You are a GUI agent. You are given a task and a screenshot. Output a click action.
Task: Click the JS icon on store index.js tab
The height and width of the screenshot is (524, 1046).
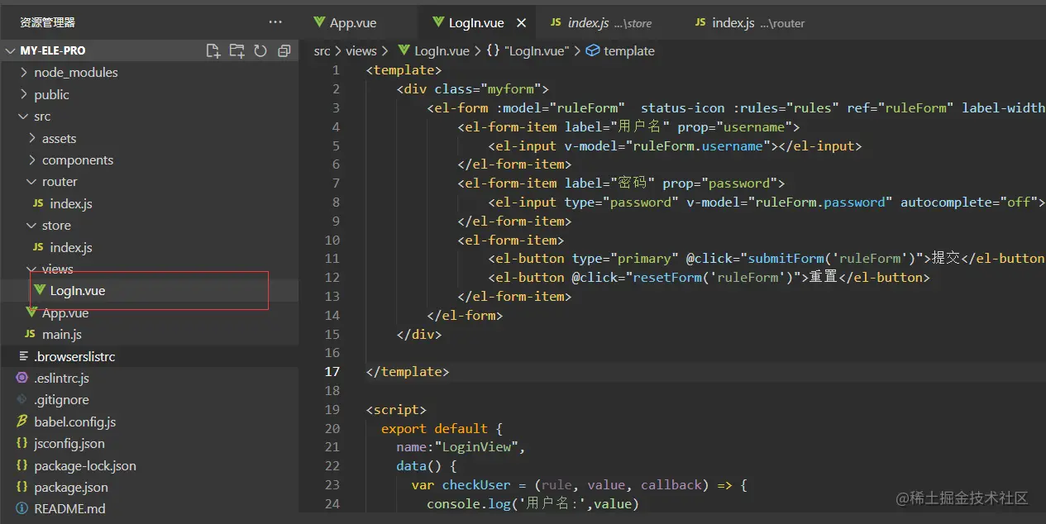[556, 23]
